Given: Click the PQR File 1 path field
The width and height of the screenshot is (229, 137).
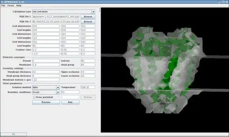Looking at the screenshot, I should [x=56, y=17].
